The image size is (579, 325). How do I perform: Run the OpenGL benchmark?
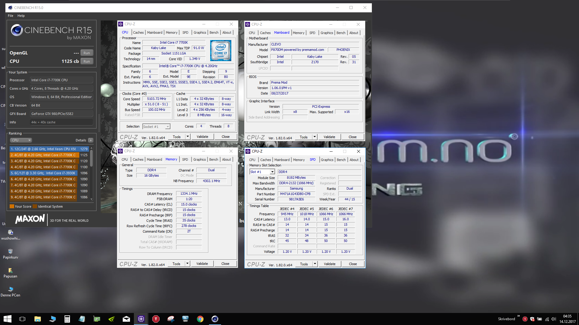click(x=87, y=53)
